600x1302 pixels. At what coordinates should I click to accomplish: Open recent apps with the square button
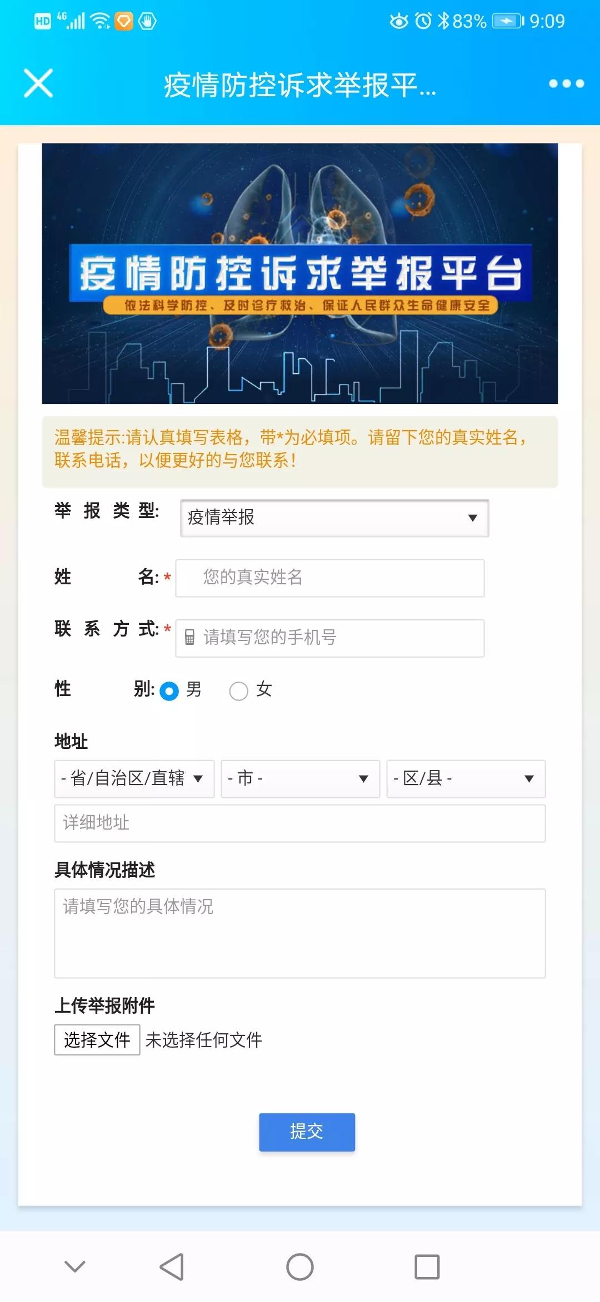pyautogui.click(x=427, y=1267)
